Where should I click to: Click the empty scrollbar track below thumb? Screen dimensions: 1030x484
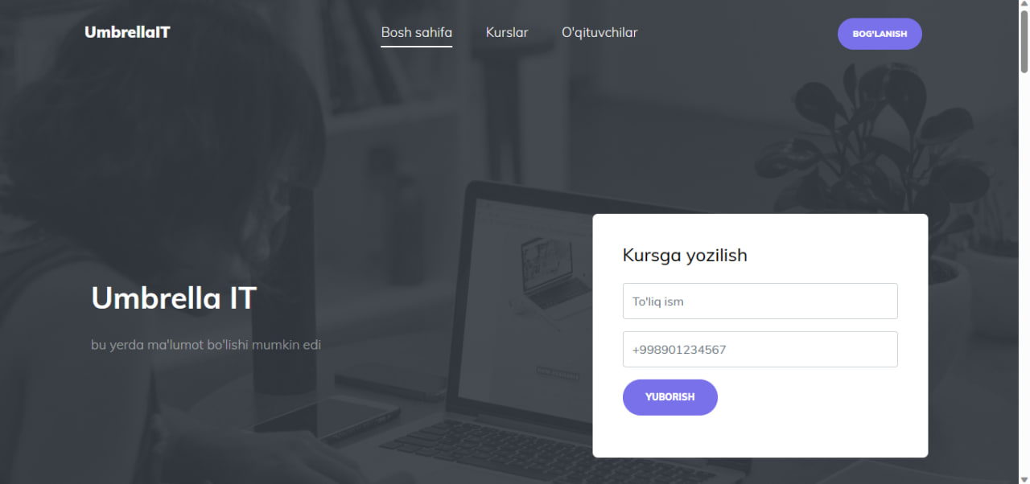tap(1024, 273)
